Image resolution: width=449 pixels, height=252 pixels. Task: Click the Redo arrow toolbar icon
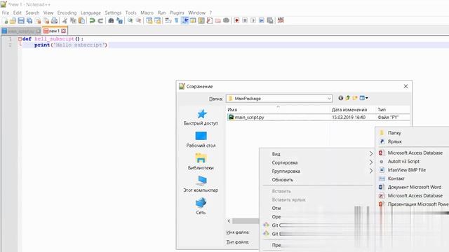(x=100, y=20)
